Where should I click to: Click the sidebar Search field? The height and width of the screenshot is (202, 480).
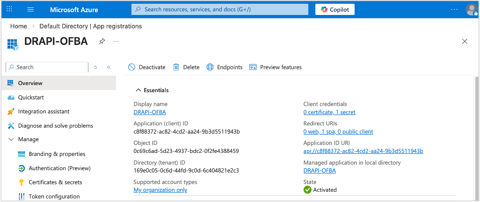(47, 67)
